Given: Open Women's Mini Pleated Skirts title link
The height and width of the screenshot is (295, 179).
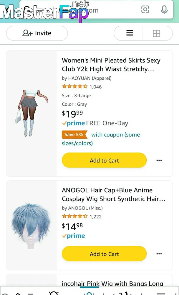Looking at the screenshot, I should (x=111, y=65).
